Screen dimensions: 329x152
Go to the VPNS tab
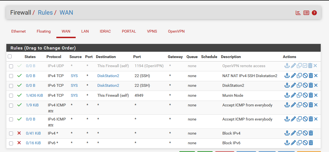[152, 32]
